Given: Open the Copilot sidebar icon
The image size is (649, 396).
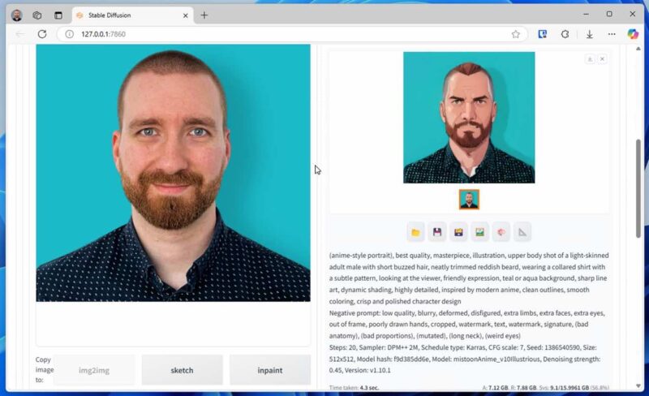Looking at the screenshot, I should pyautogui.click(x=633, y=34).
